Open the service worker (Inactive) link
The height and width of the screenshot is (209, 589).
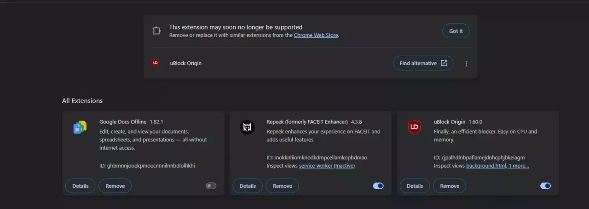click(327, 166)
